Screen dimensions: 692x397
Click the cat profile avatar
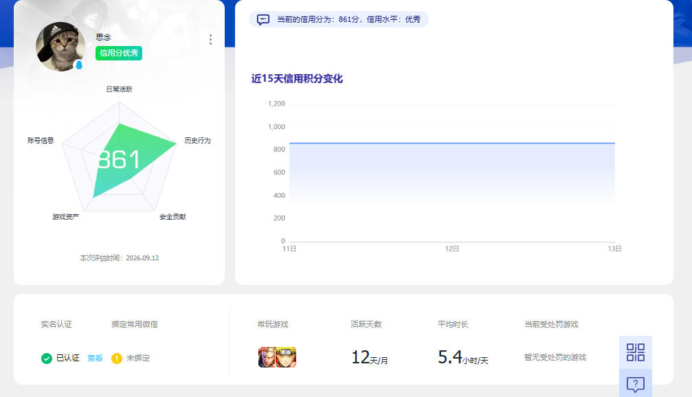point(60,47)
